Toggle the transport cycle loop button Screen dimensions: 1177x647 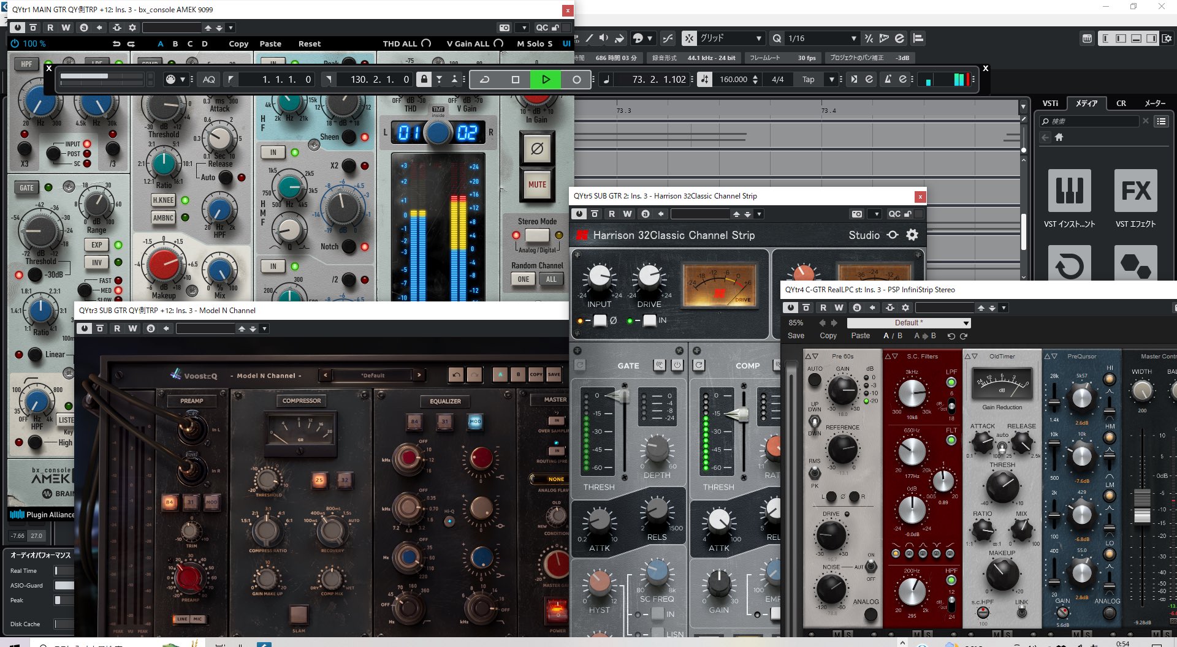pos(484,79)
